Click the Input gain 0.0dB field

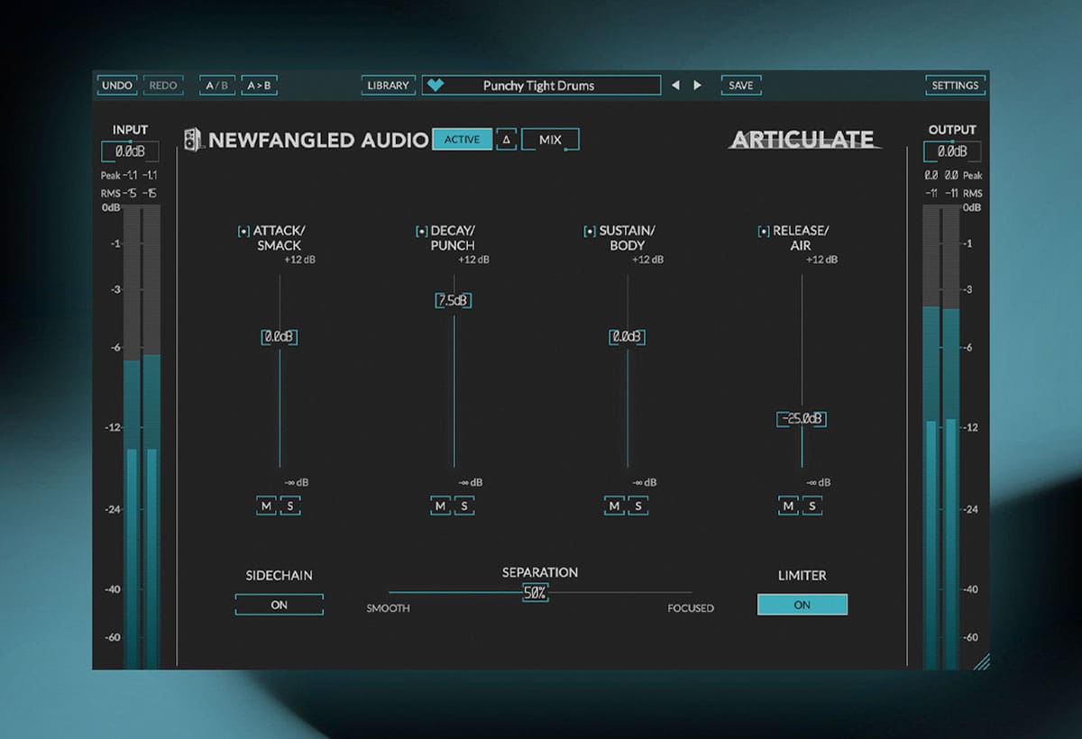(130, 151)
